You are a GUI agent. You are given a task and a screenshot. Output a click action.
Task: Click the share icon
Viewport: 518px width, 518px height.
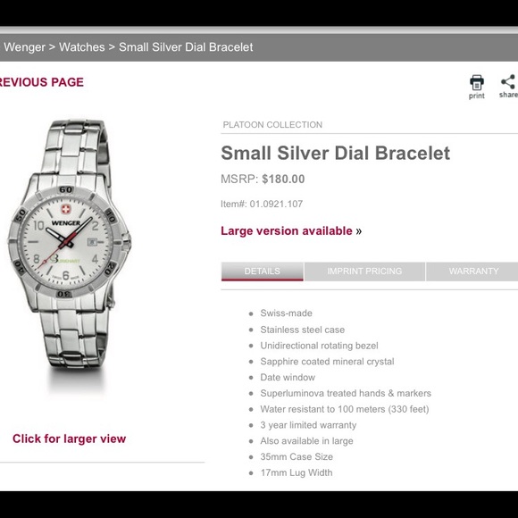pyautogui.click(x=509, y=82)
